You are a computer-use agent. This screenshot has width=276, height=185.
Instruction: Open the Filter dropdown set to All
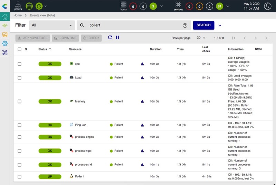coord(52,25)
